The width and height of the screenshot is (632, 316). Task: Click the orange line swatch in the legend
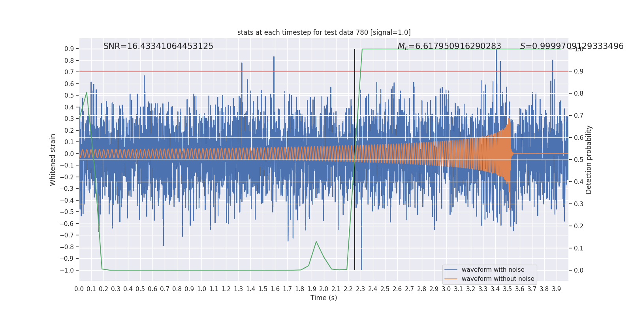click(x=451, y=279)
